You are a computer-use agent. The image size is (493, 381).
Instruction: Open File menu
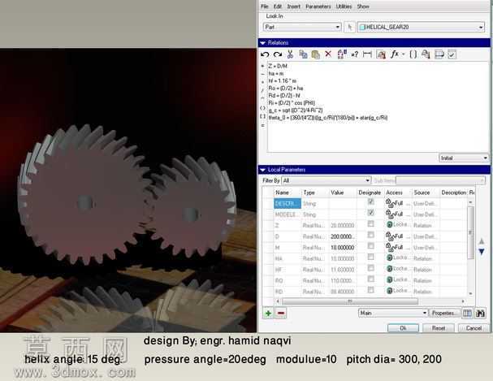(265, 6)
